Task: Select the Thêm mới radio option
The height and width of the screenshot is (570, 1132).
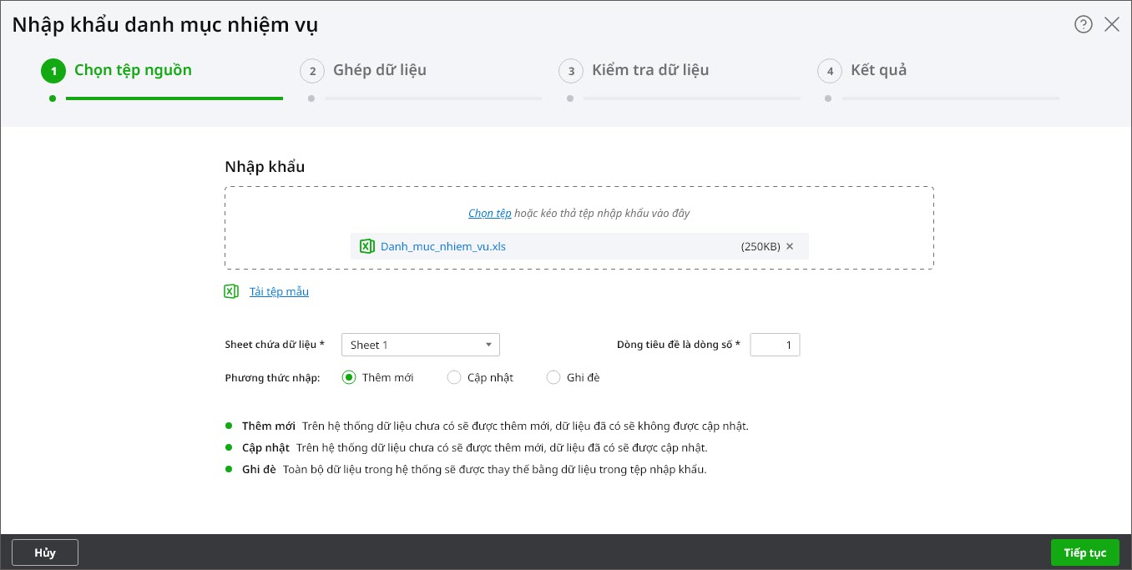Action: pos(349,377)
